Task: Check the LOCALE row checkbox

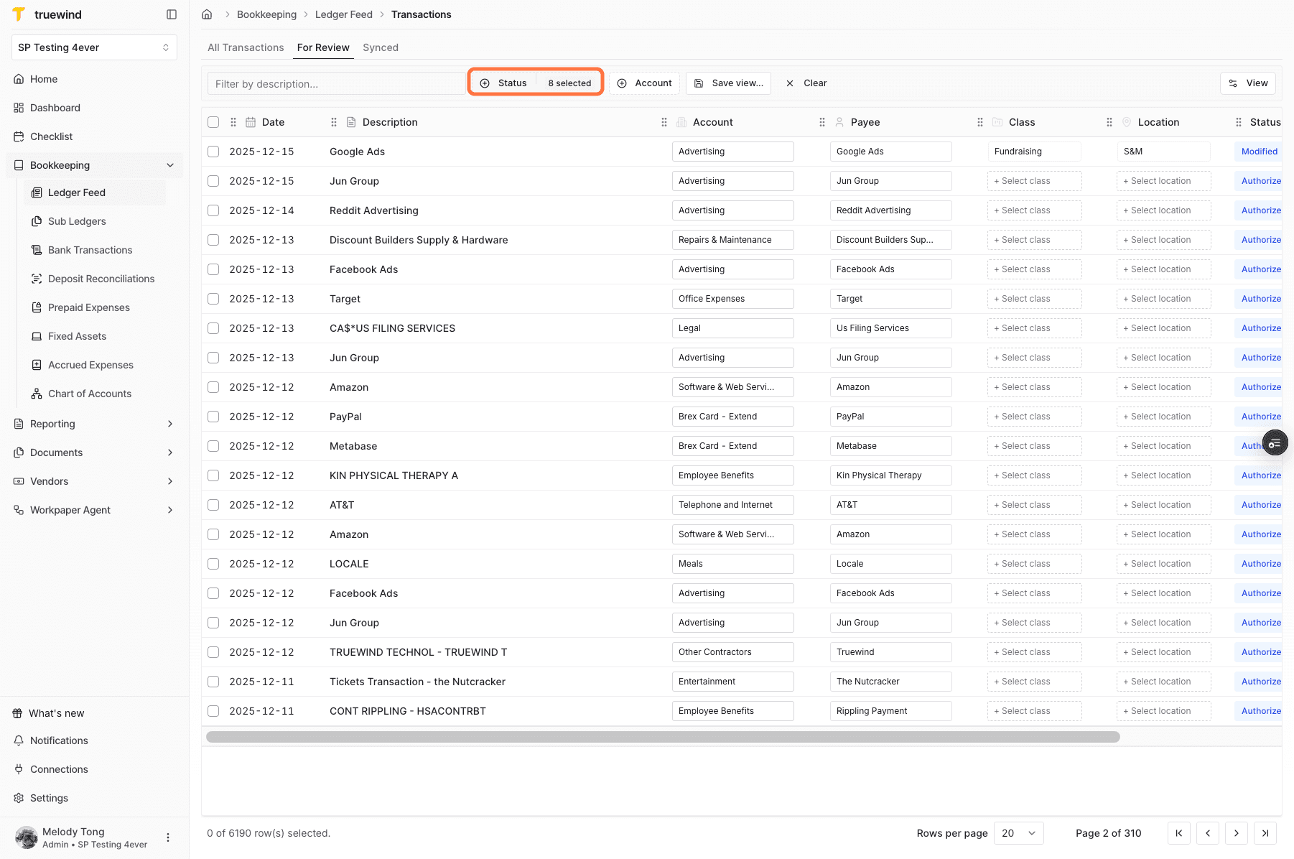Action: pos(213,564)
